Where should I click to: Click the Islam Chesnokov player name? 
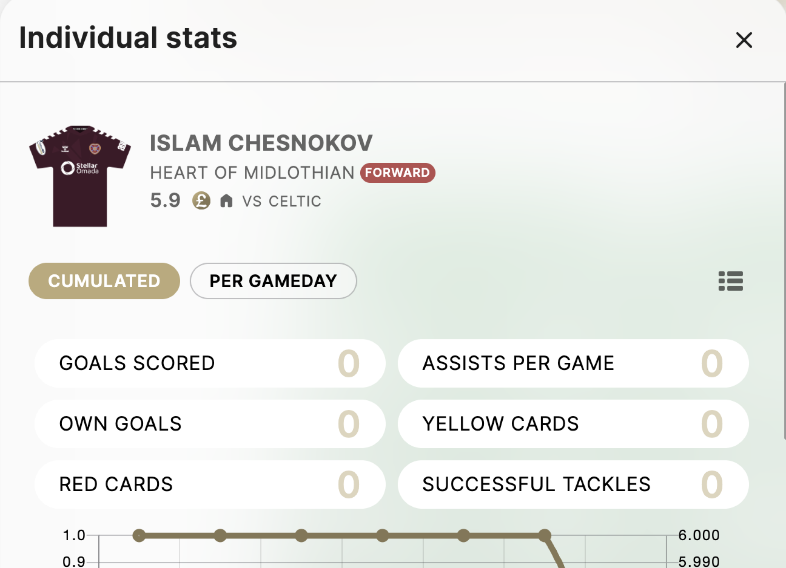click(x=261, y=143)
